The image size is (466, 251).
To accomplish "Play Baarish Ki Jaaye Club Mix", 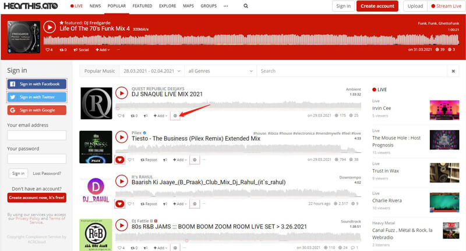I will pyautogui.click(x=122, y=181).
